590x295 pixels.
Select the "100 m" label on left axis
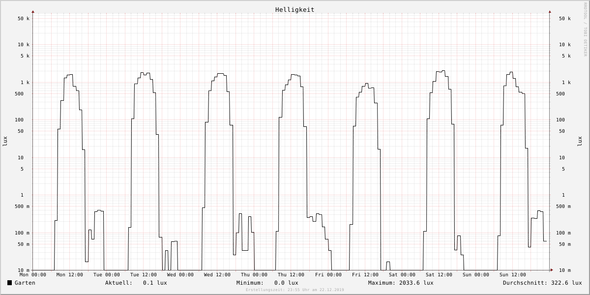pos(22,233)
